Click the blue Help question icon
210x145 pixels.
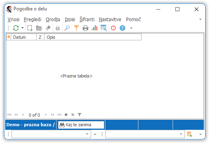click(122, 28)
